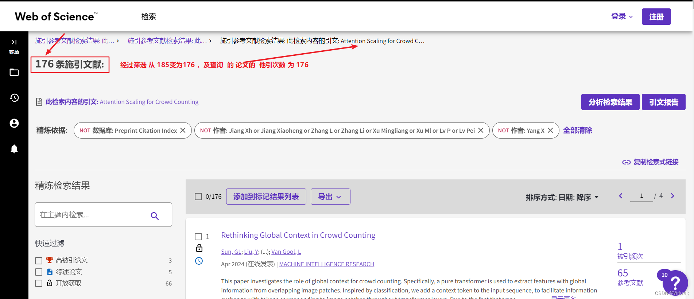Open the user profile icon in sidebar
This screenshot has height=299, width=694.
[14, 123]
